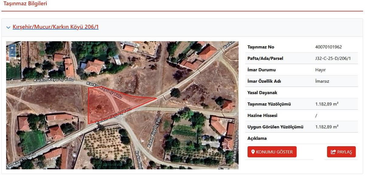
Task: Select the Taşınmaz No value 40070101962
Action: coord(328,47)
